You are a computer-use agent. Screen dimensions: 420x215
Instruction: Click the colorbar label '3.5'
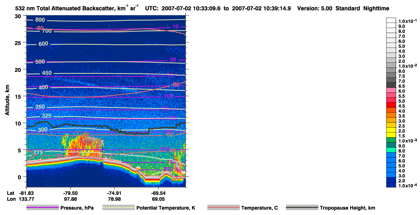pyautogui.click(x=402, y=116)
